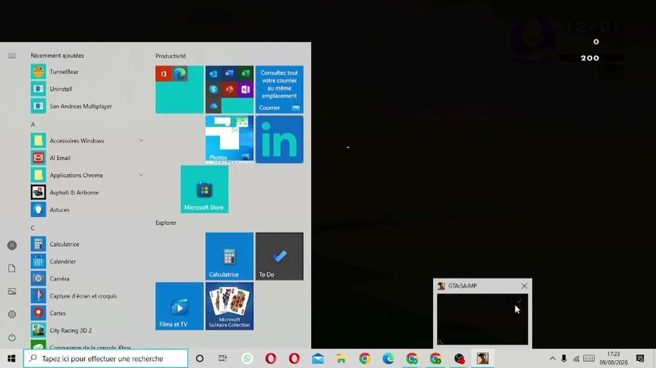Open the To Do tile

point(279,257)
